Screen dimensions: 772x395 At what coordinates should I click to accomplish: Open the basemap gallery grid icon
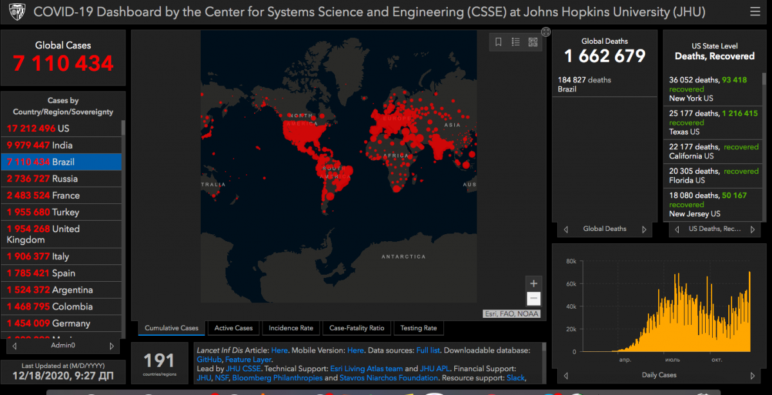pyautogui.click(x=533, y=42)
